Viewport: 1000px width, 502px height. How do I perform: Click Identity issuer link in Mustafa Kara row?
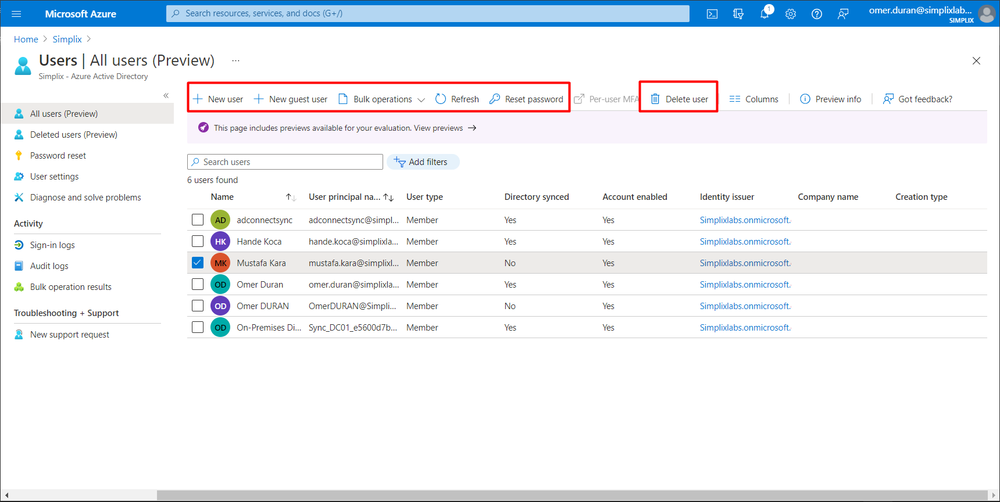pos(745,263)
